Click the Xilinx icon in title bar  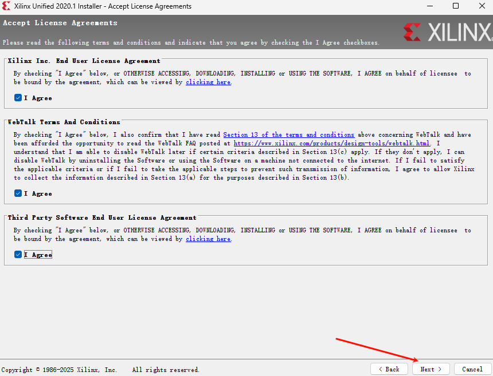coord(6,6)
